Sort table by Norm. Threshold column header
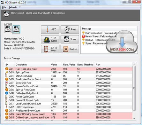This screenshot has height=125, width=142. point(85,65)
